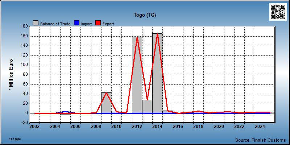The image size is (290, 145).
Task: Click the y-axis value 100
Action: click(x=24, y=65)
